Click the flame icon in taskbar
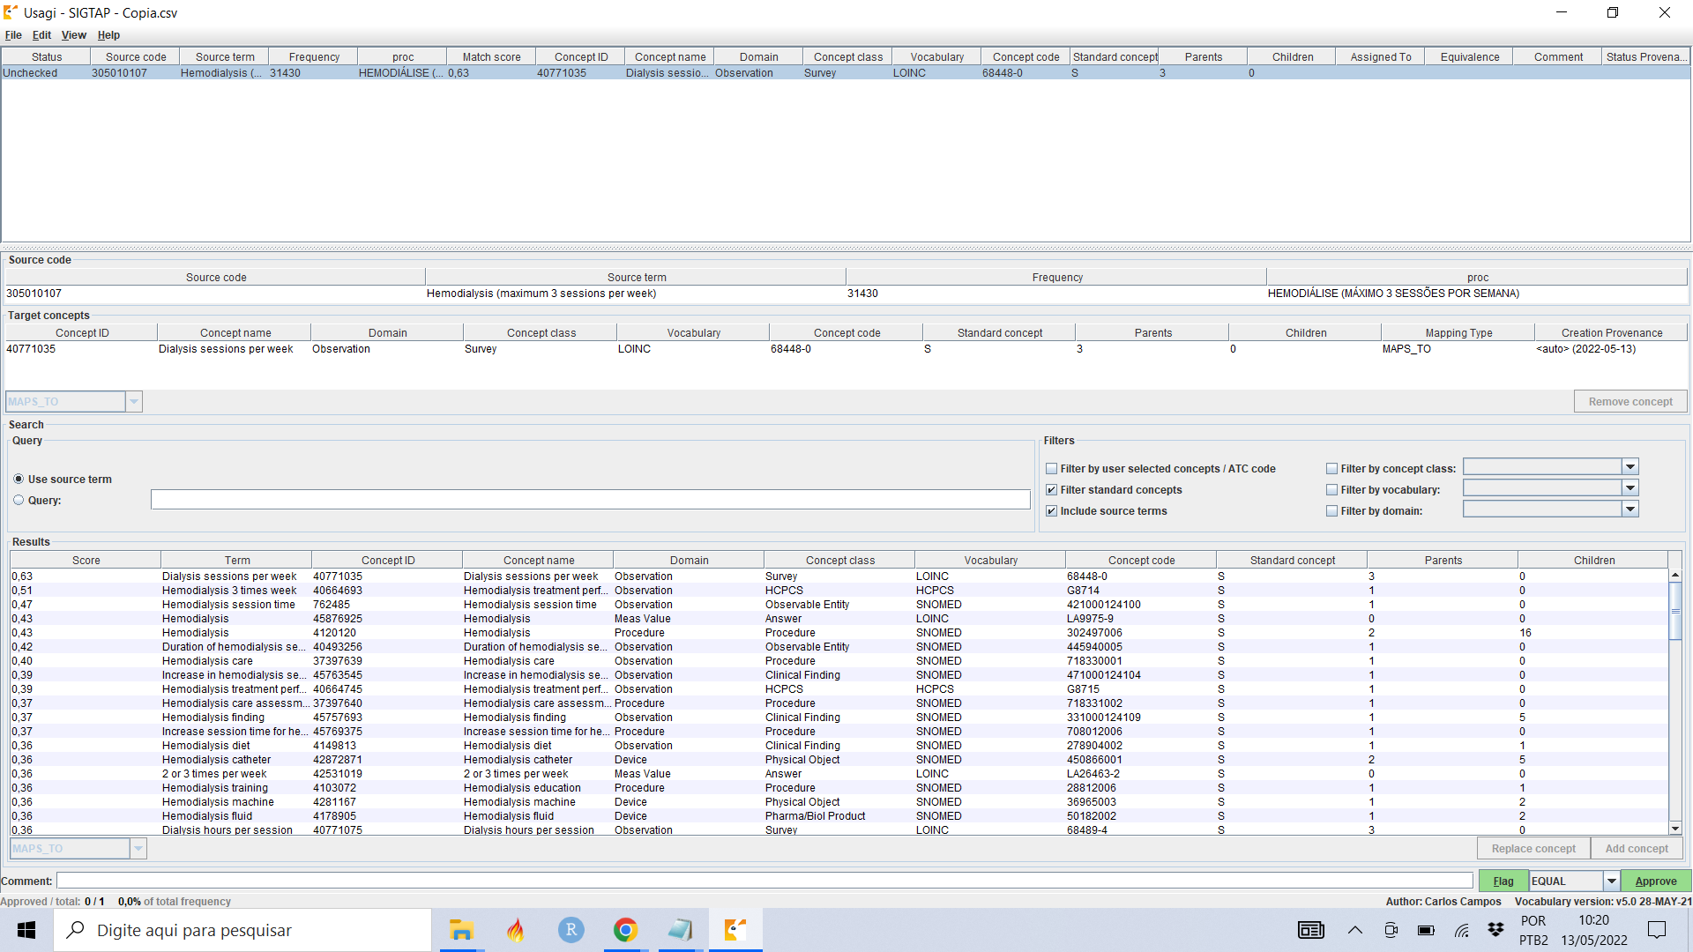This screenshot has width=1693, height=952. [x=516, y=930]
